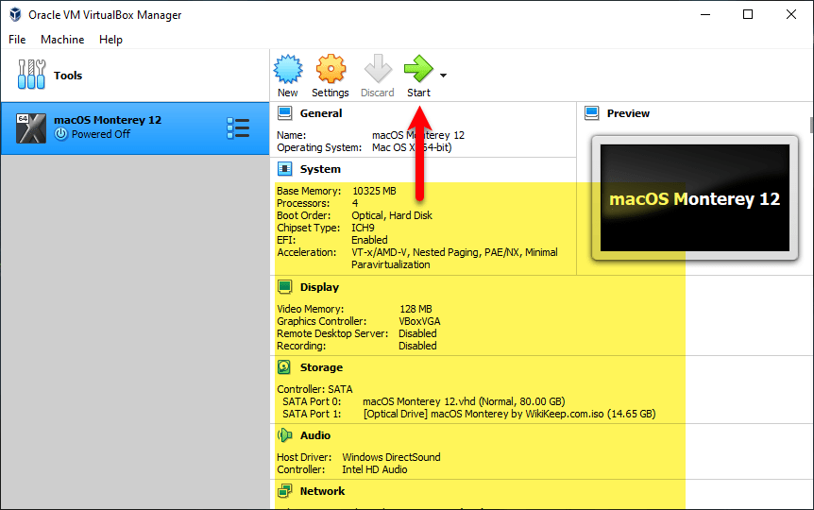Screen dimensions: 814x510
Task: Click the SATA Port 0 vhd entry
Action: 464,401
